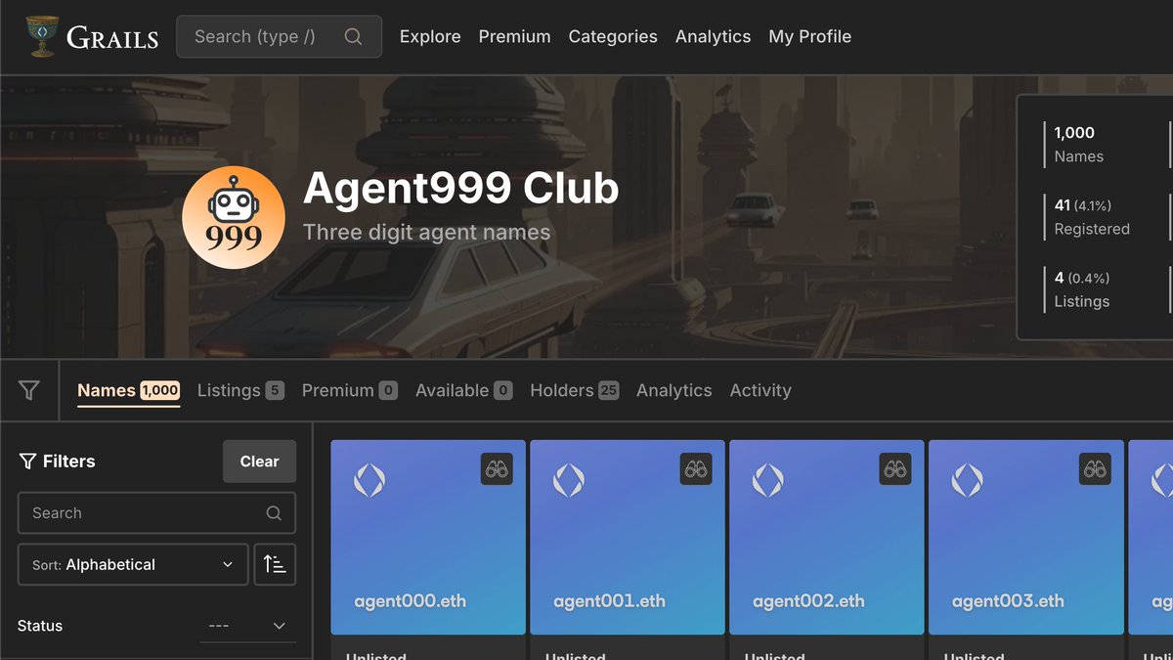This screenshot has height=660, width=1173.
Task: Switch to the Premium 0 tab
Action: coord(349,390)
